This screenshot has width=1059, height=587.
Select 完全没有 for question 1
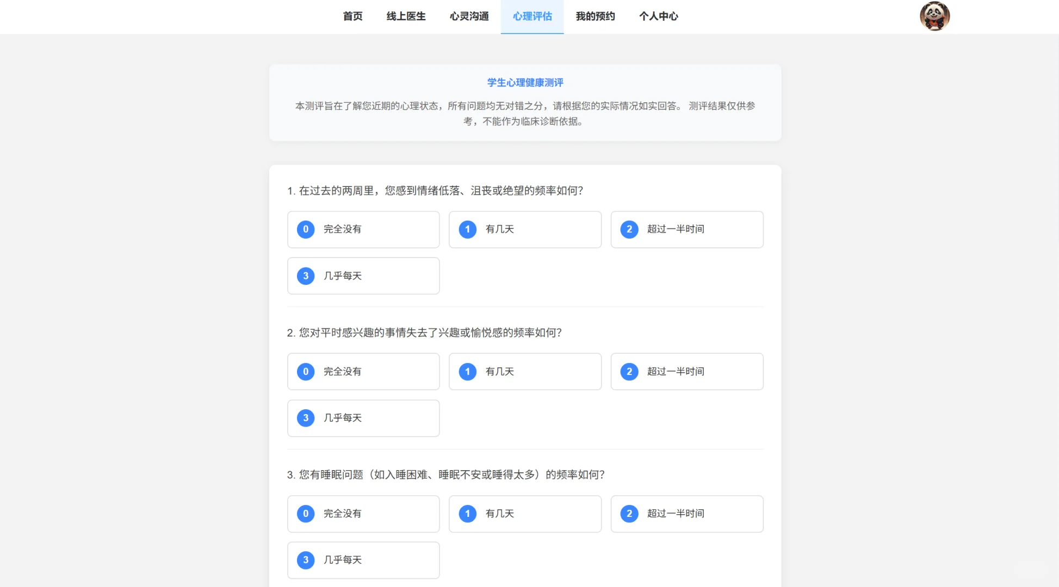click(363, 229)
